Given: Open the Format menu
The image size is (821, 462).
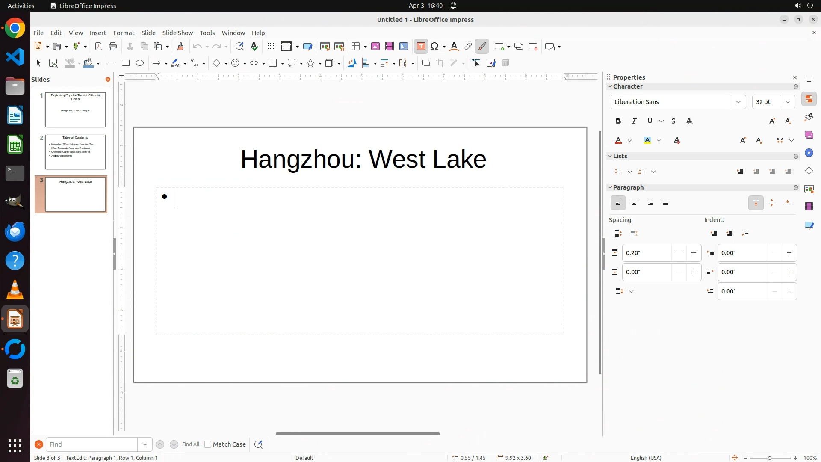Looking at the screenshot, I should 124,33.
